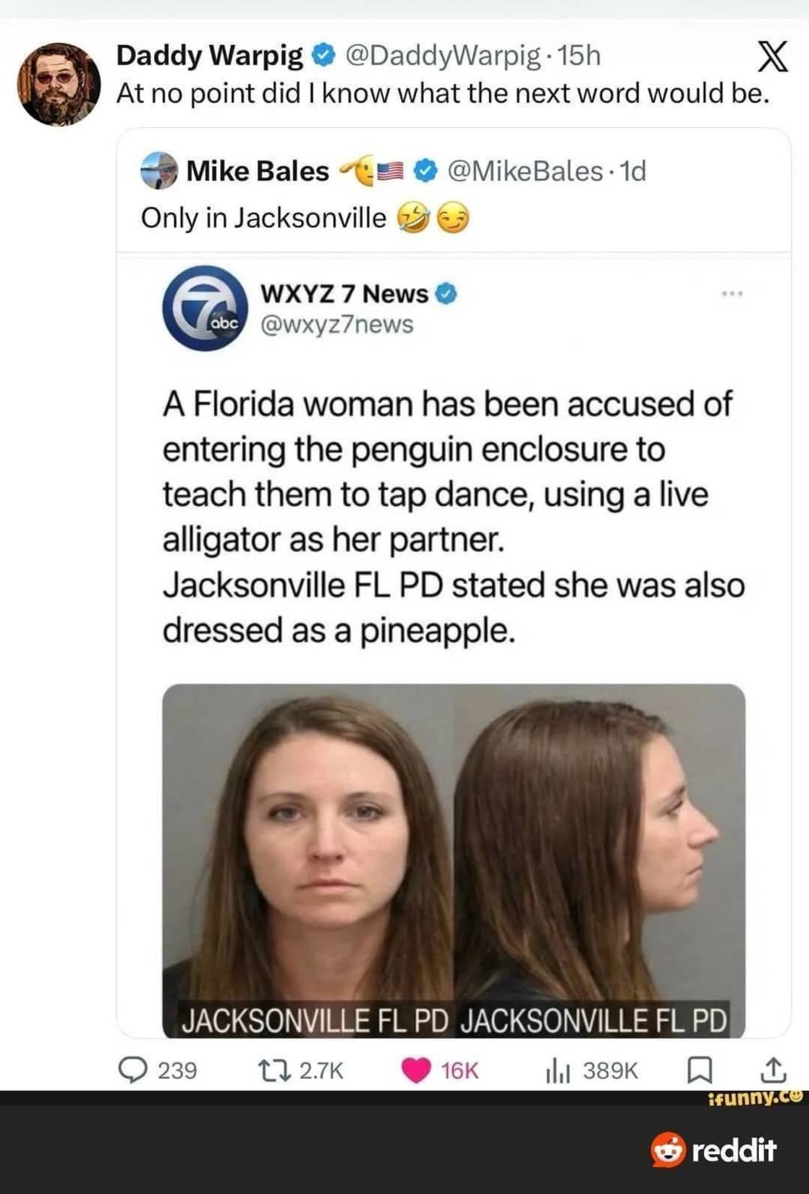Open Mike Bales profile picture

click(x=158, y=171)
